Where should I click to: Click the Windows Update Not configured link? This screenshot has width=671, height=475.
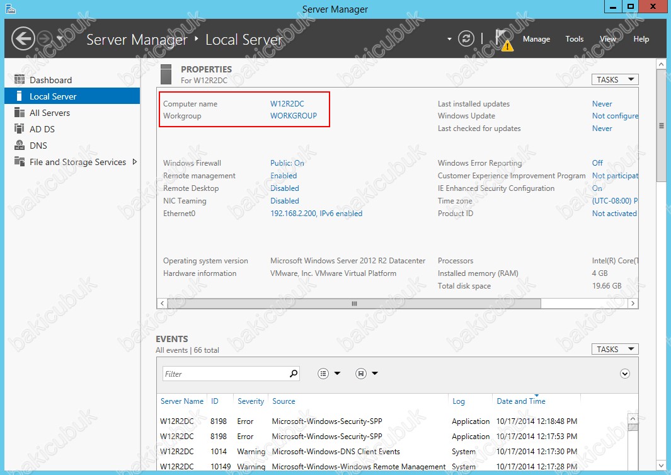[615, 115]
